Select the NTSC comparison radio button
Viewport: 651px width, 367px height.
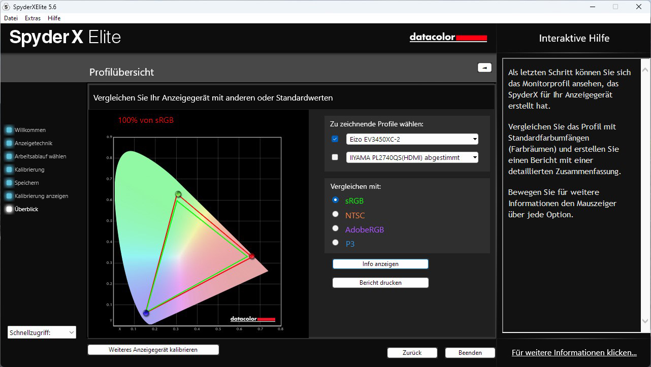point(335,214)
